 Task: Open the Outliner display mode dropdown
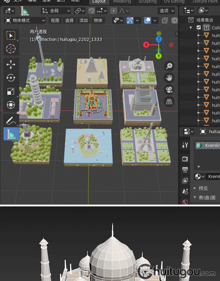pyautogui.click(x=189, y=11)
